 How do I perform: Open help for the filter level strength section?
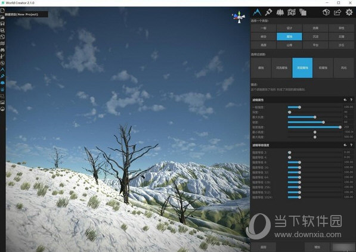coord(351,145)
